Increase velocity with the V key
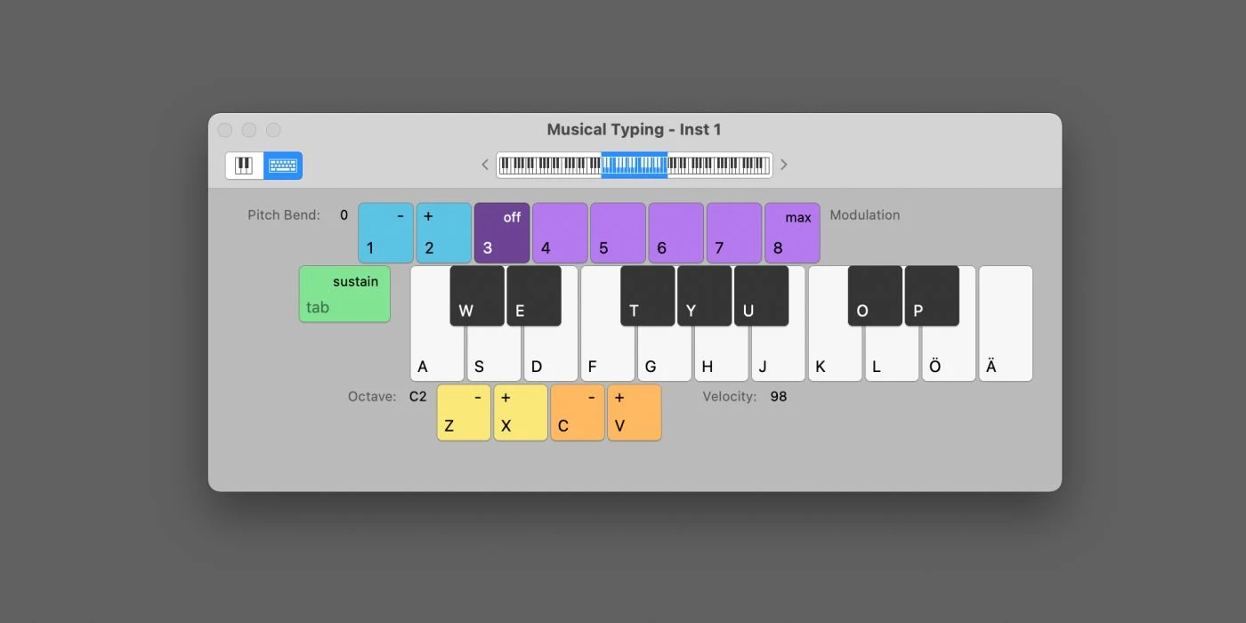 [x=635, y=412]
